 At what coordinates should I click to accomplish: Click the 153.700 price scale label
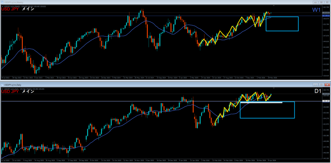(x=326, y=24)
